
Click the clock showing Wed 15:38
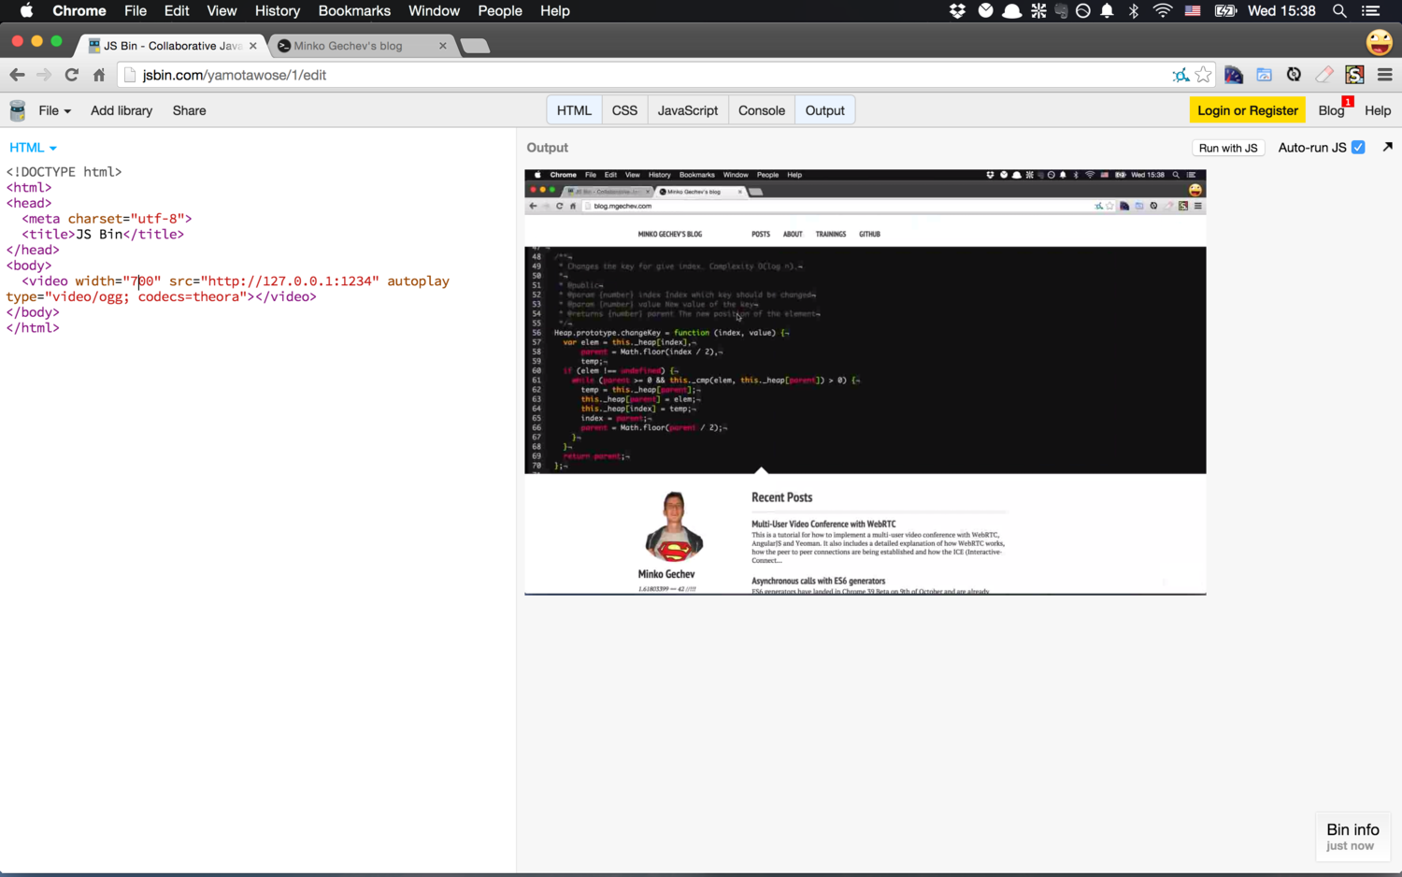coord(1281,11)
